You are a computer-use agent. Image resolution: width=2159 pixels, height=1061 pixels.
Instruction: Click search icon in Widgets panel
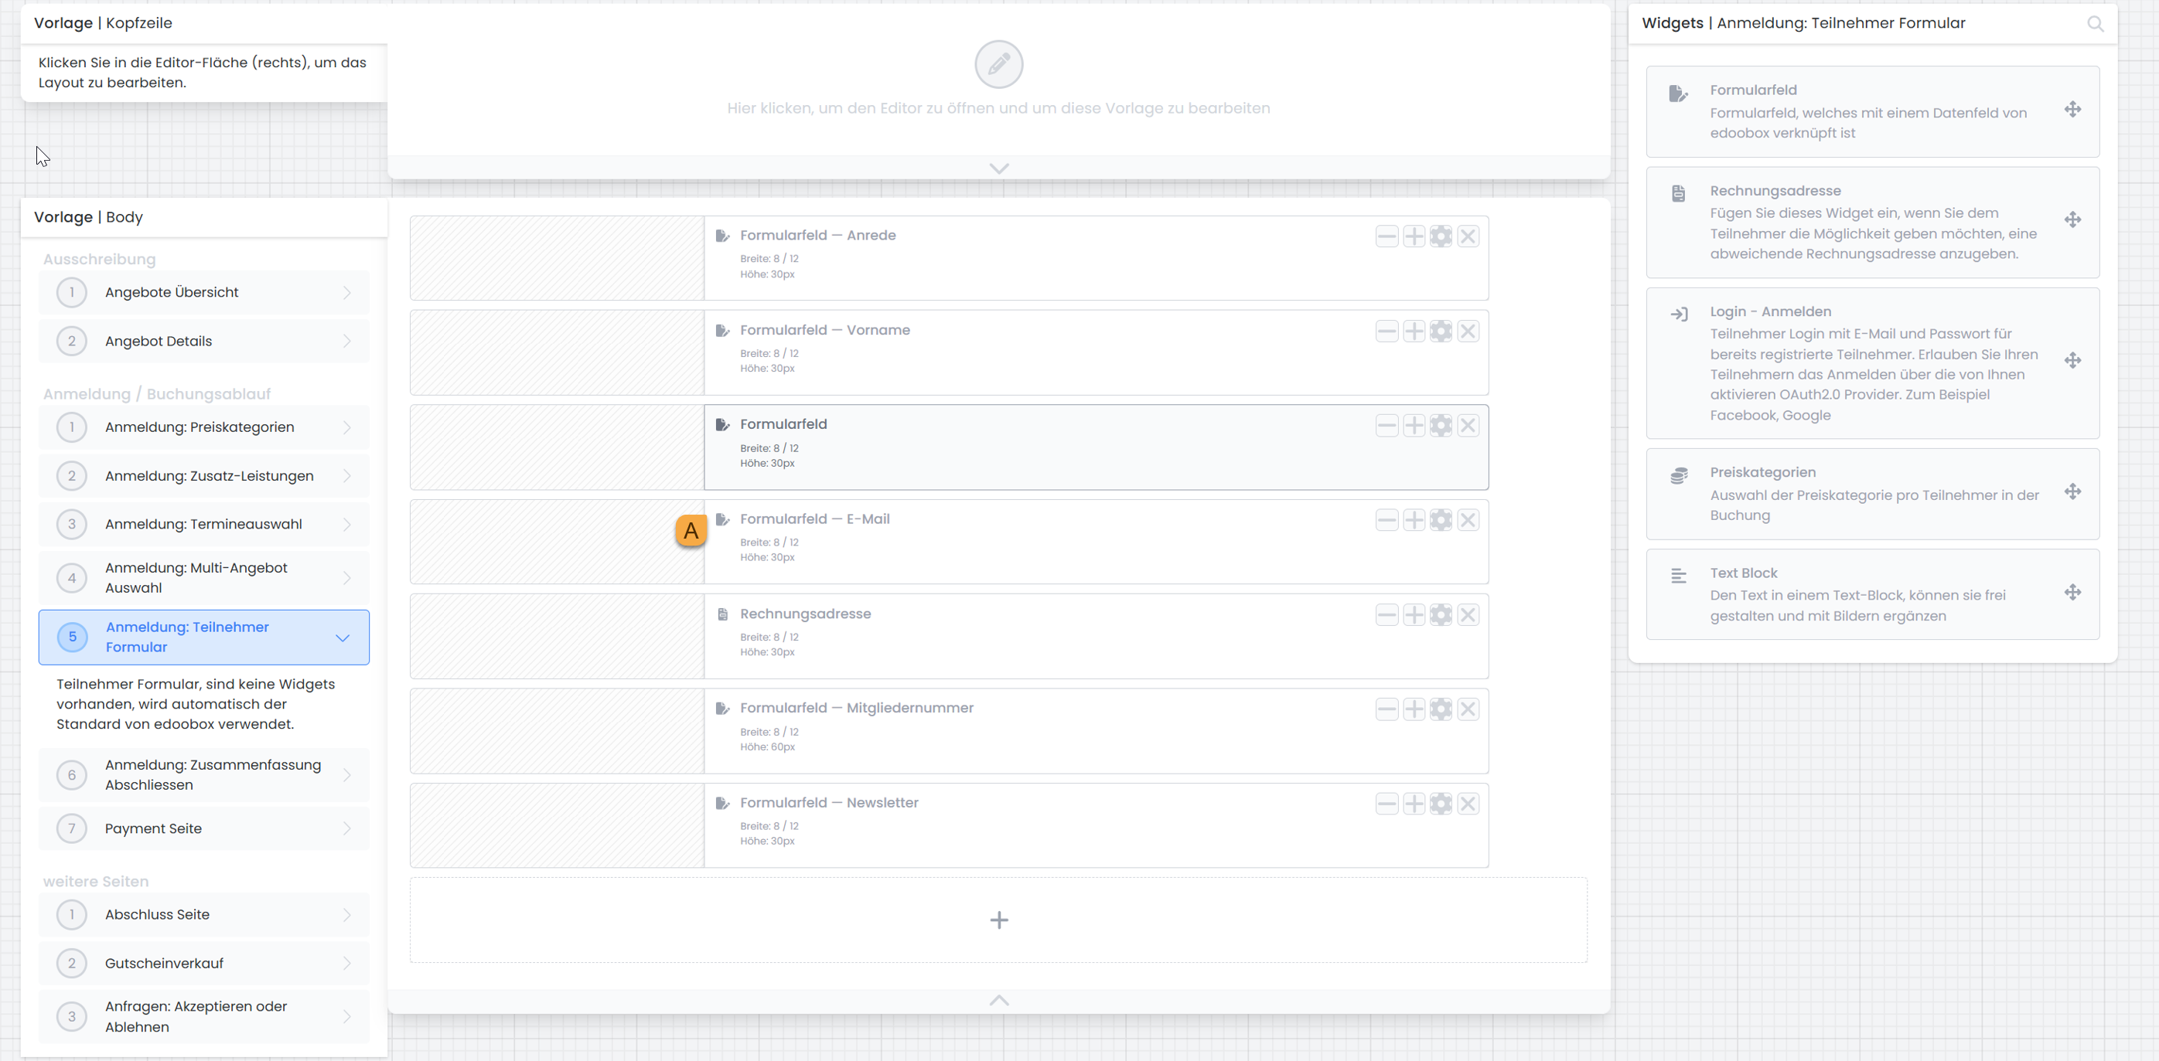point(2095,23)
